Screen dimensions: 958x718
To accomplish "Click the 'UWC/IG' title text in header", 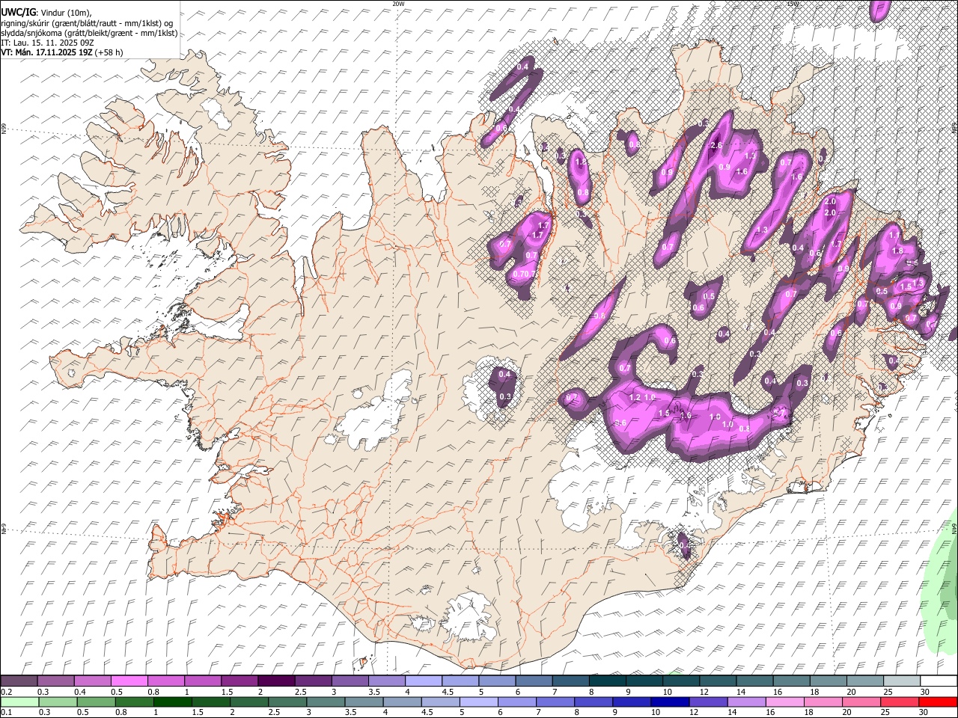I will pos(17,12).
